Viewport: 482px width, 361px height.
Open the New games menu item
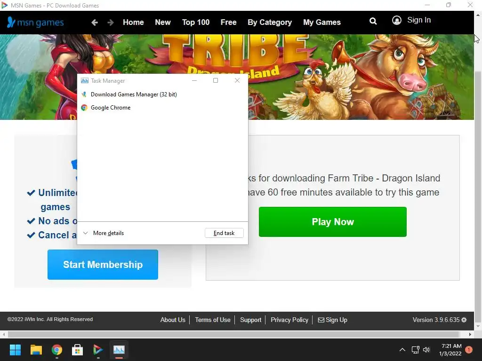162,23
